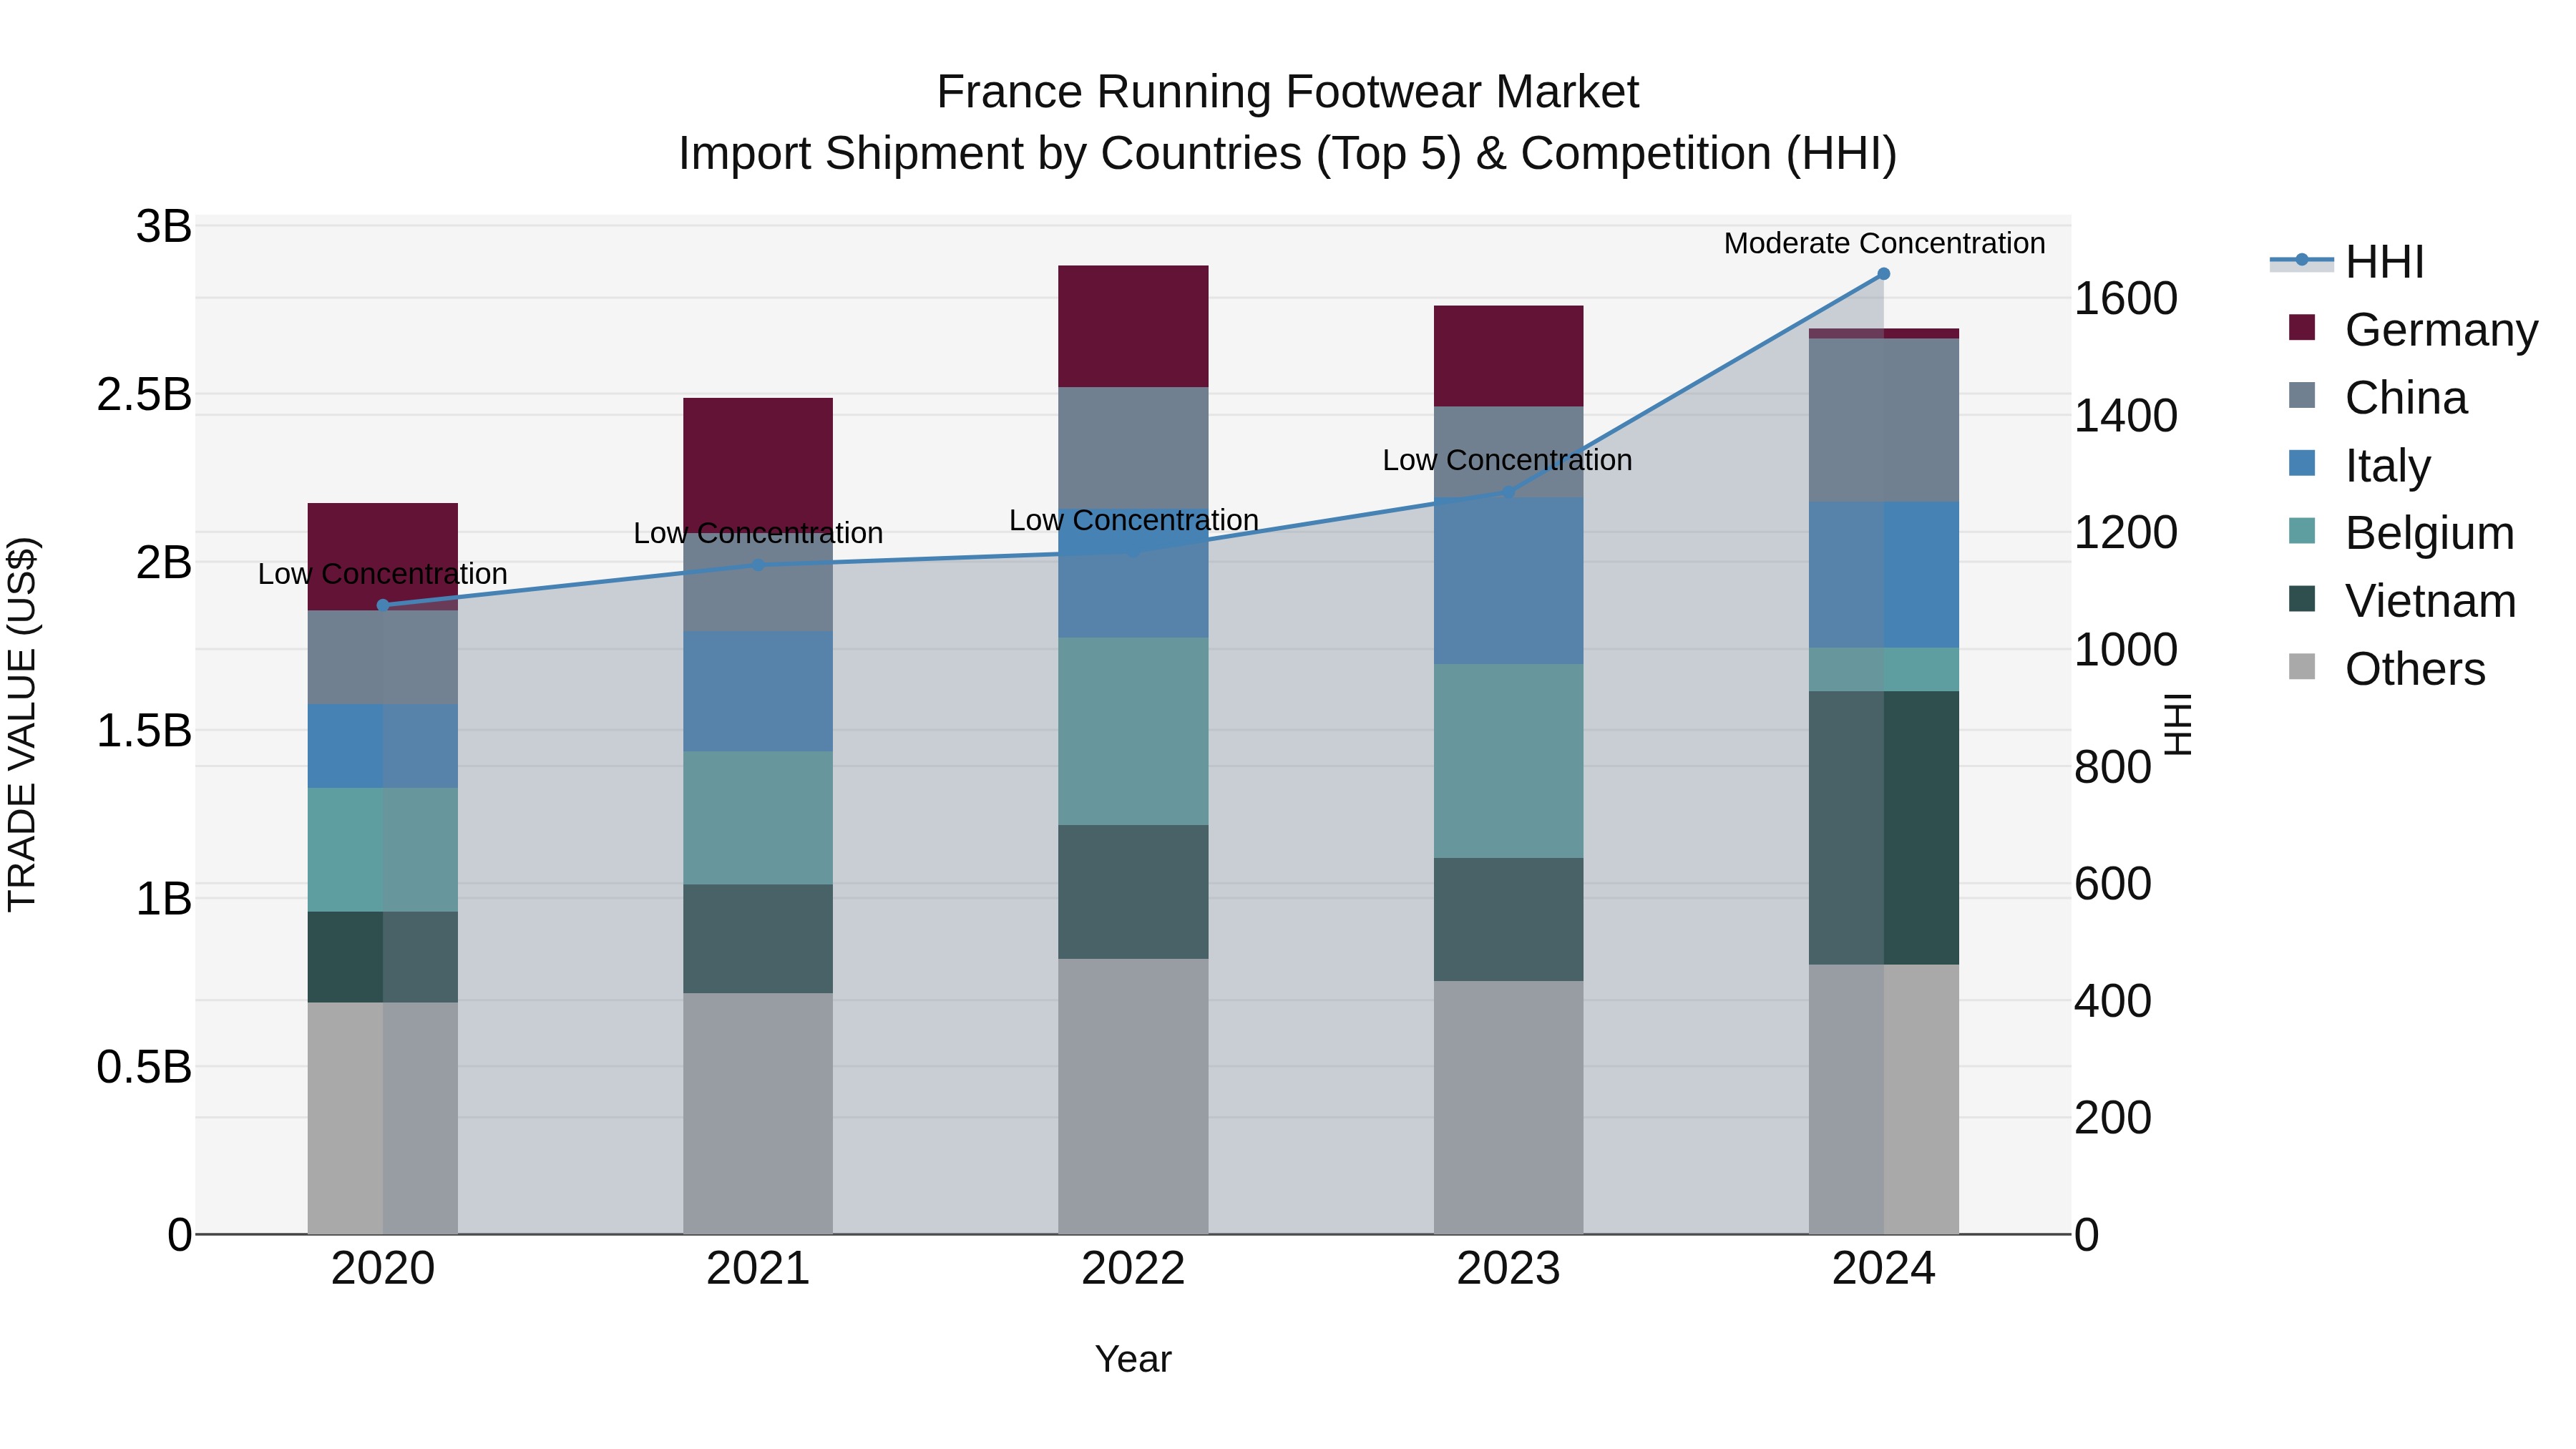Image resolution: width=2576 pixels, height=1449 pixels.
Task: Click the 2021 HHI data point
Action: pyautogui.click(x=758, y=565)
